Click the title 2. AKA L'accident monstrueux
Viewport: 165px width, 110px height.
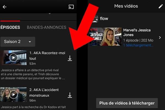tap(44, 92)
